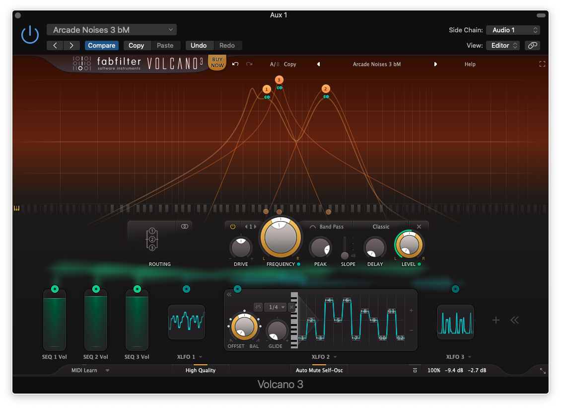
Task: Click the filter 1 enable power icon
Action: coord(233,227)
